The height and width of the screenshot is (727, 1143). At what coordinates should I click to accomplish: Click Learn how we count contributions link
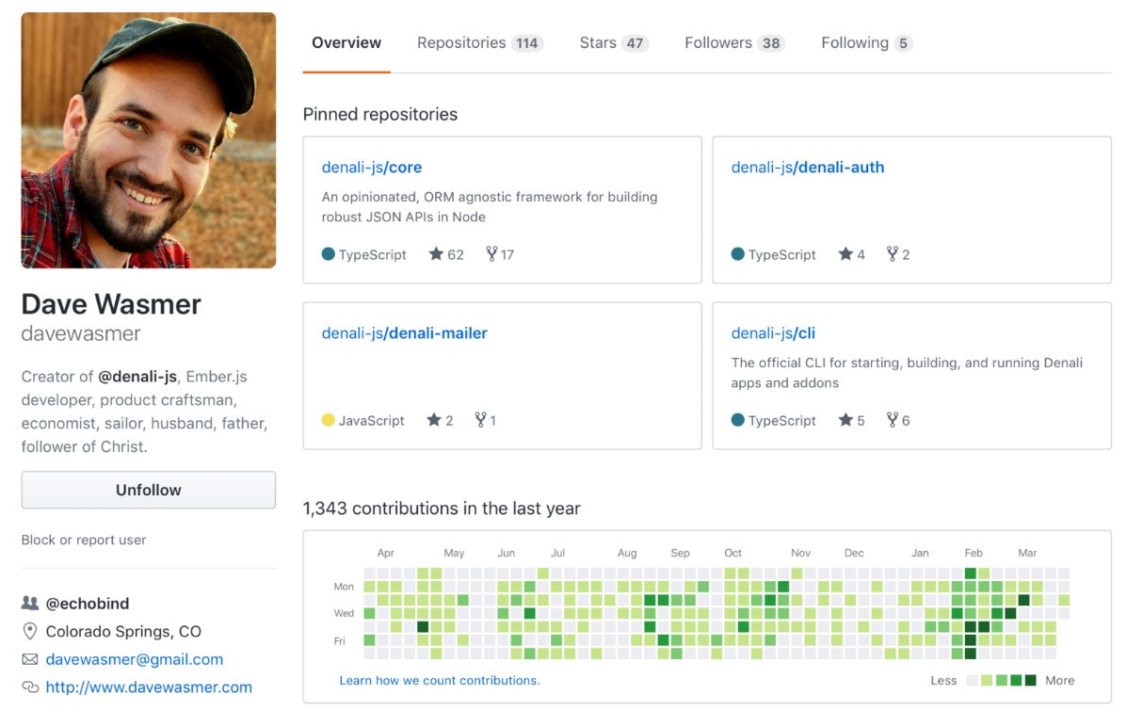[440, 680]
